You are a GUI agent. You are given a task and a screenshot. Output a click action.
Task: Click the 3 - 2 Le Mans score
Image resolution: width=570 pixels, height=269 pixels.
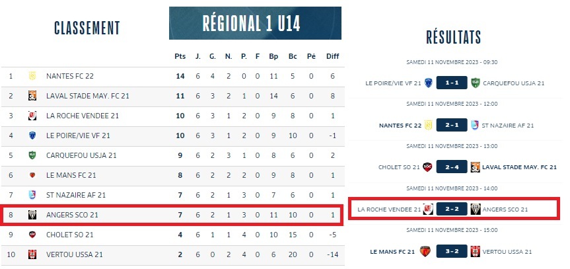pyautogui.click(x=452, y=251)
